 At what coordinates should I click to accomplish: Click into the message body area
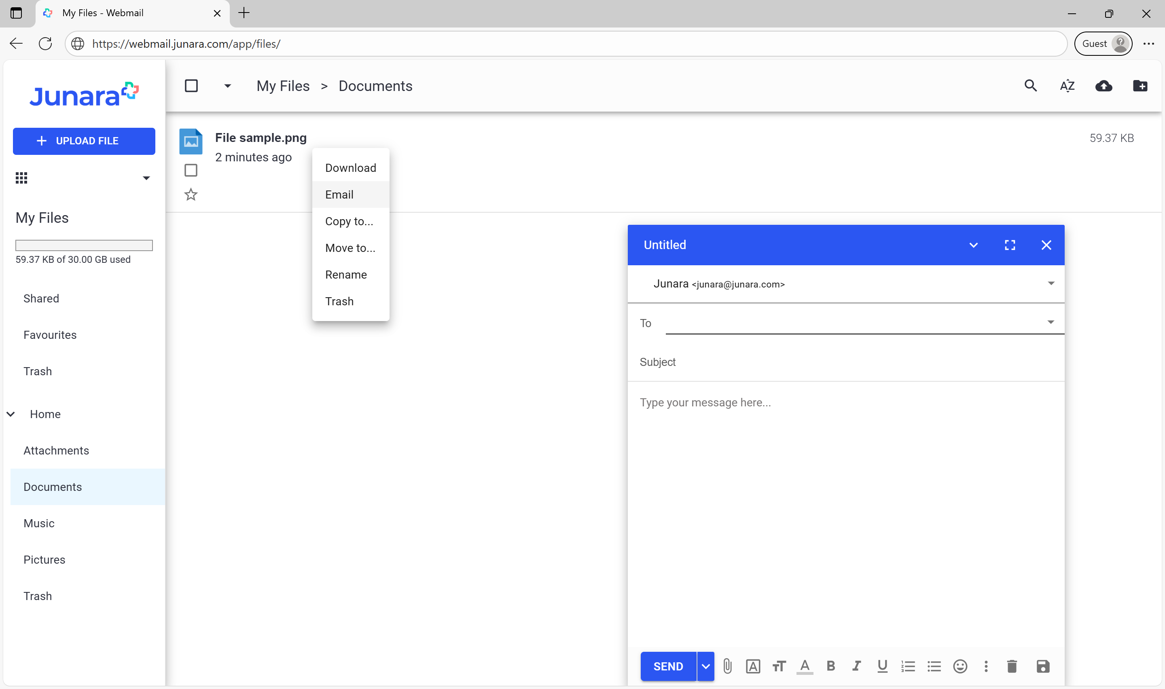[845, 514]
